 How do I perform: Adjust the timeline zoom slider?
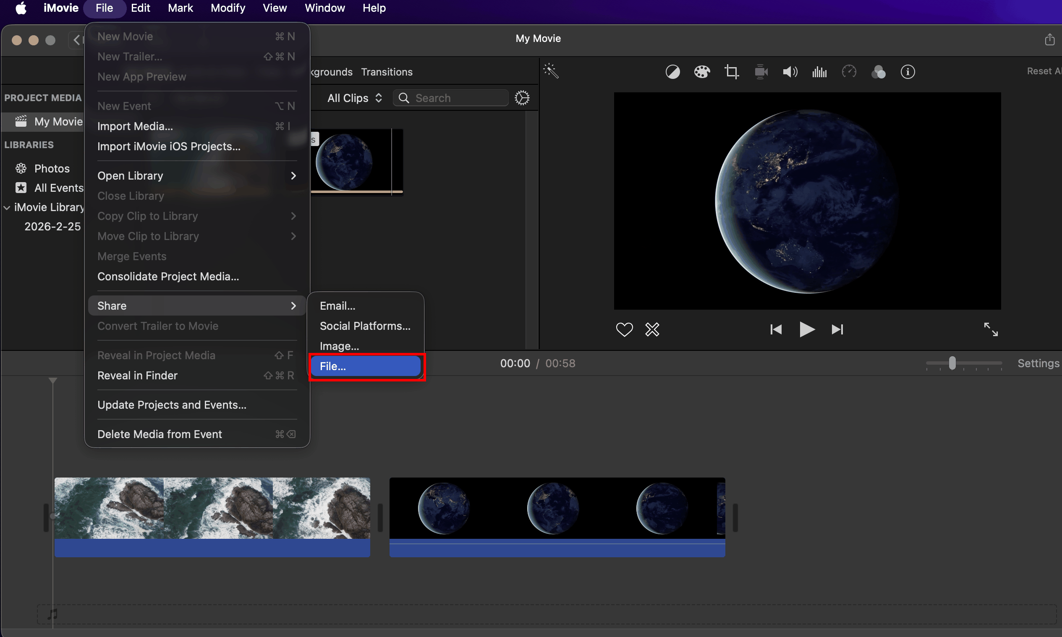coord(952,363)
